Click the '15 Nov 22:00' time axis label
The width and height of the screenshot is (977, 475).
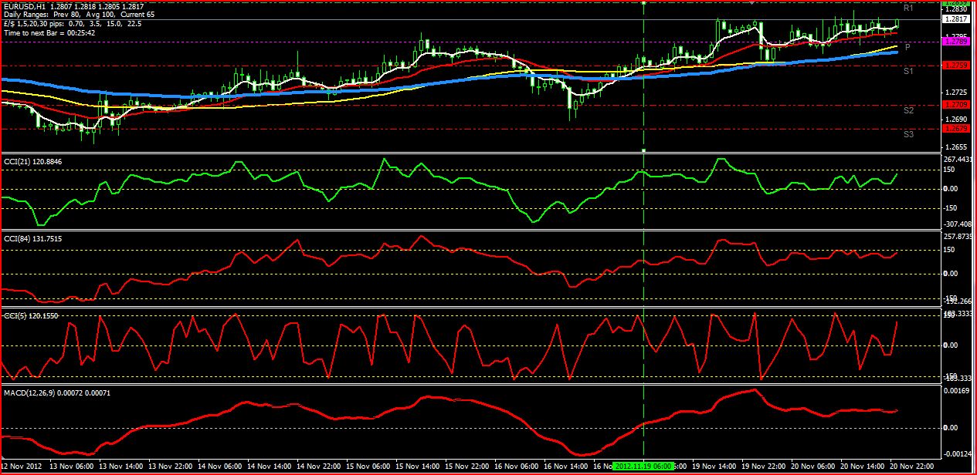(x=468, y=467)
